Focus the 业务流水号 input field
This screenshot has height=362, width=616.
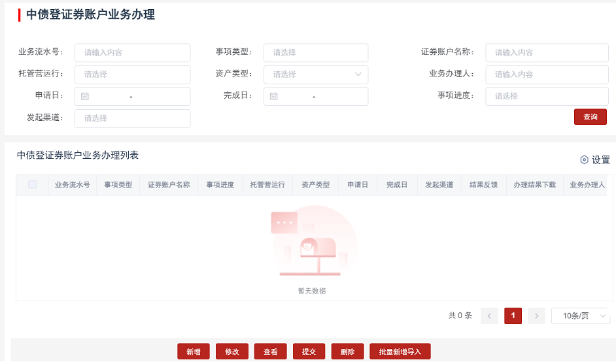click(132, 53)
